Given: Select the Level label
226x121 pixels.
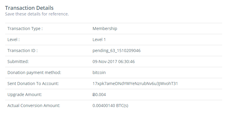Looking at the screenshot, I should (14, 40).
